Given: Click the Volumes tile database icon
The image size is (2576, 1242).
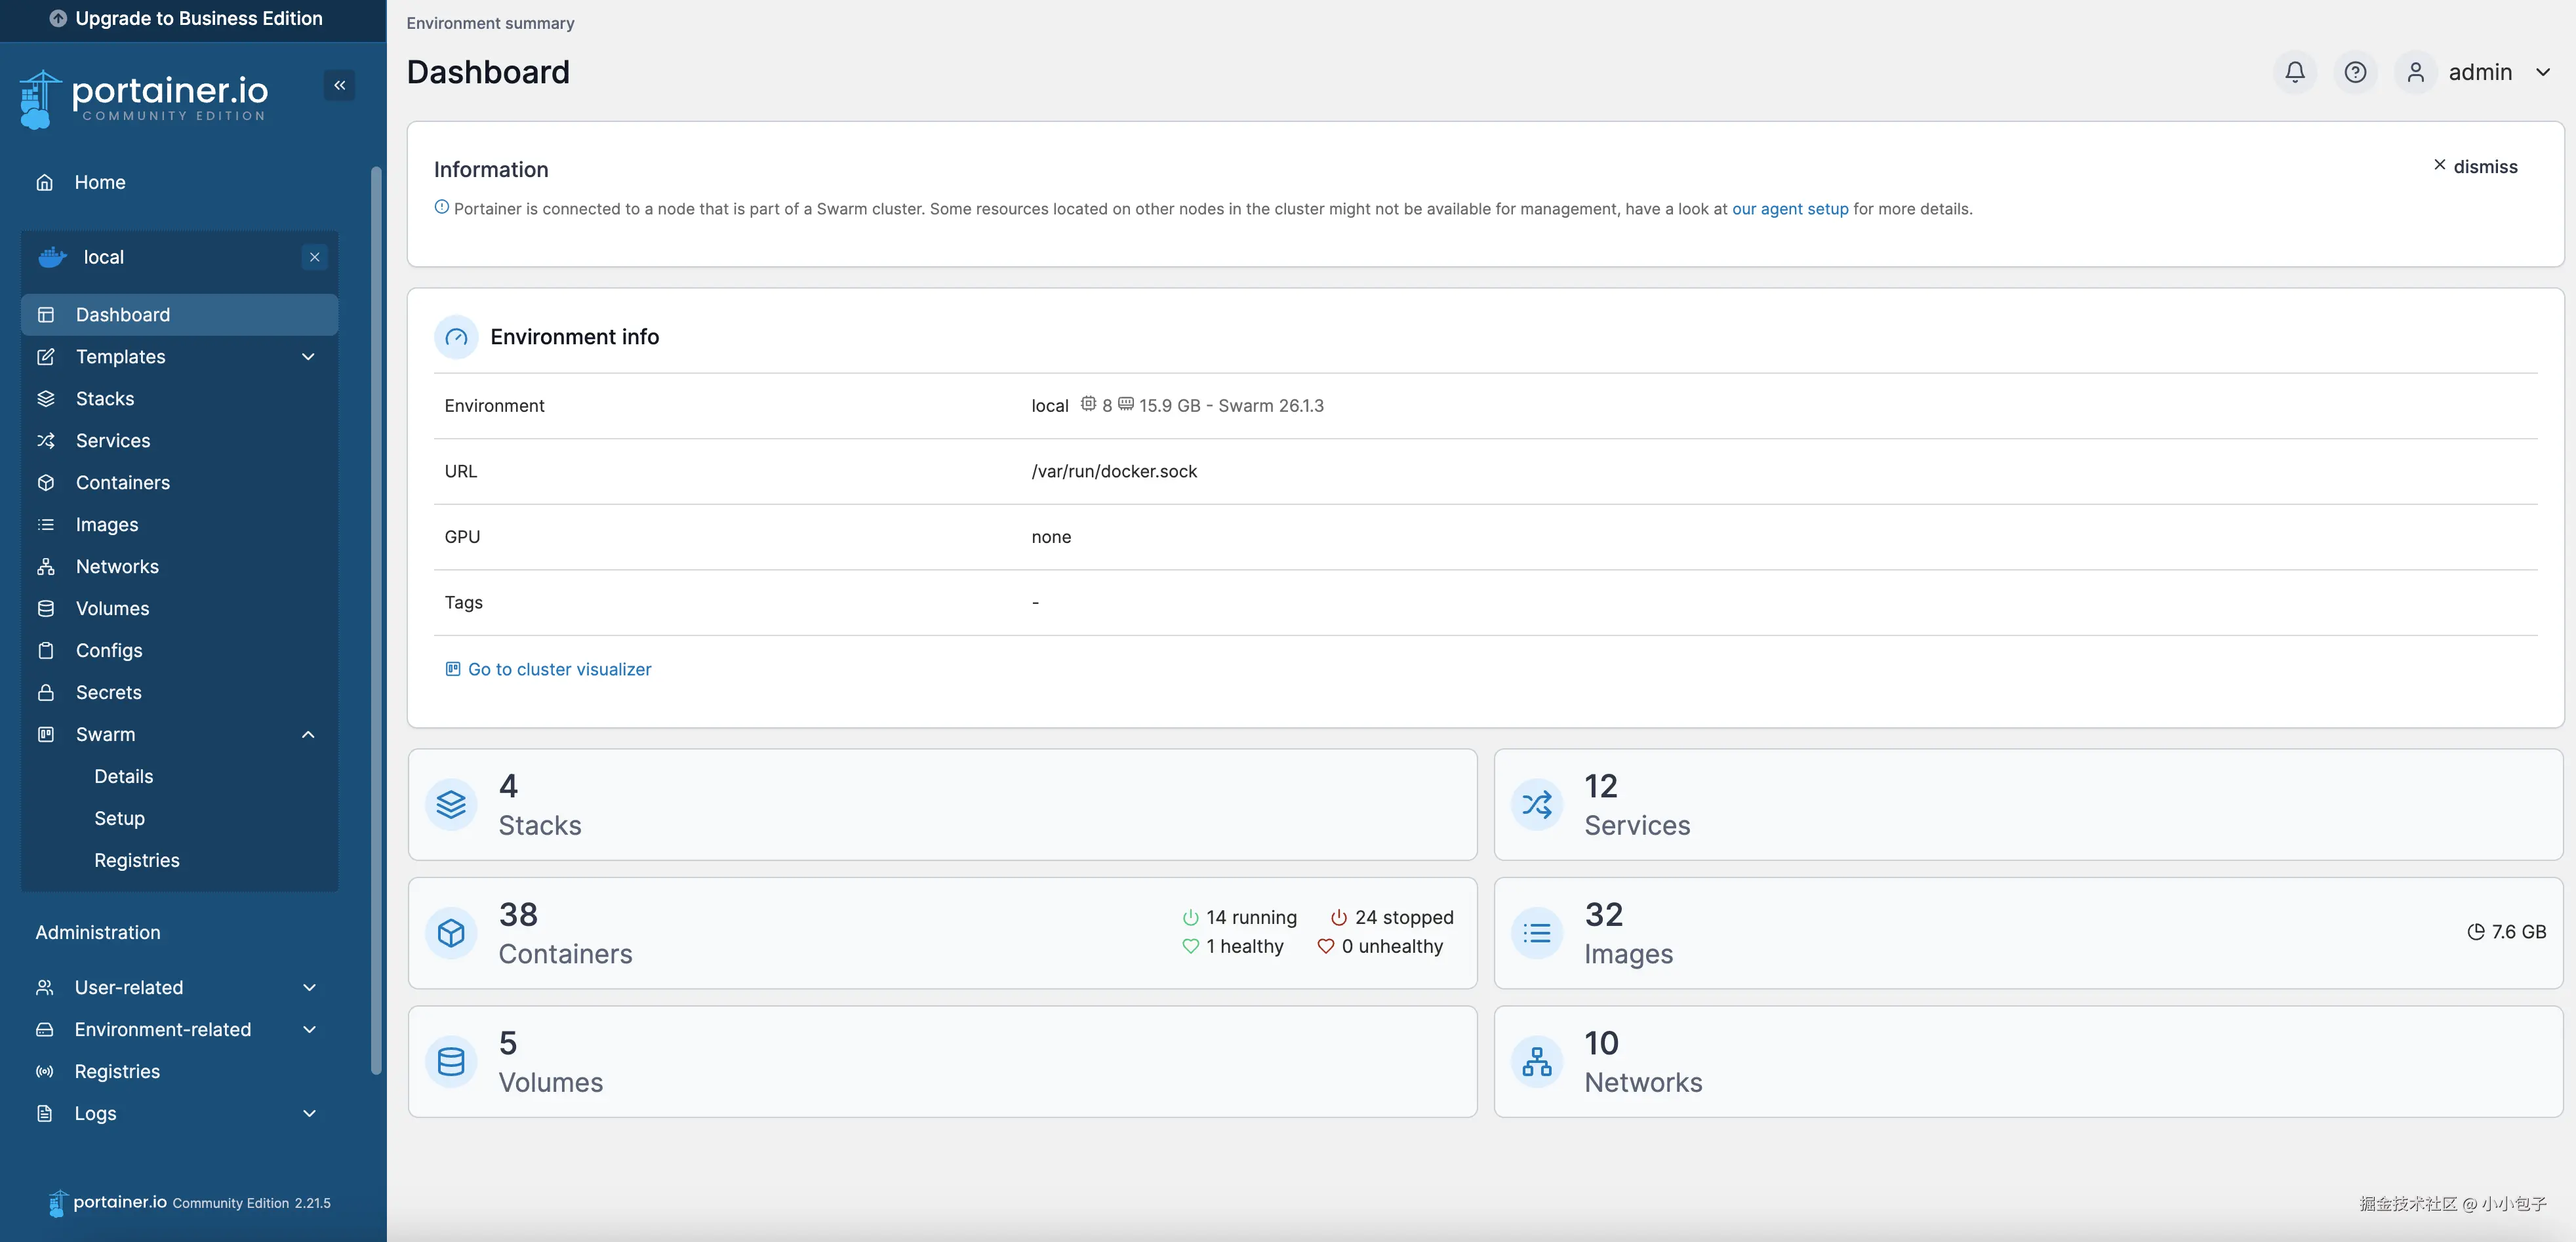Looking at the screenshot, I should (451, 1061).
